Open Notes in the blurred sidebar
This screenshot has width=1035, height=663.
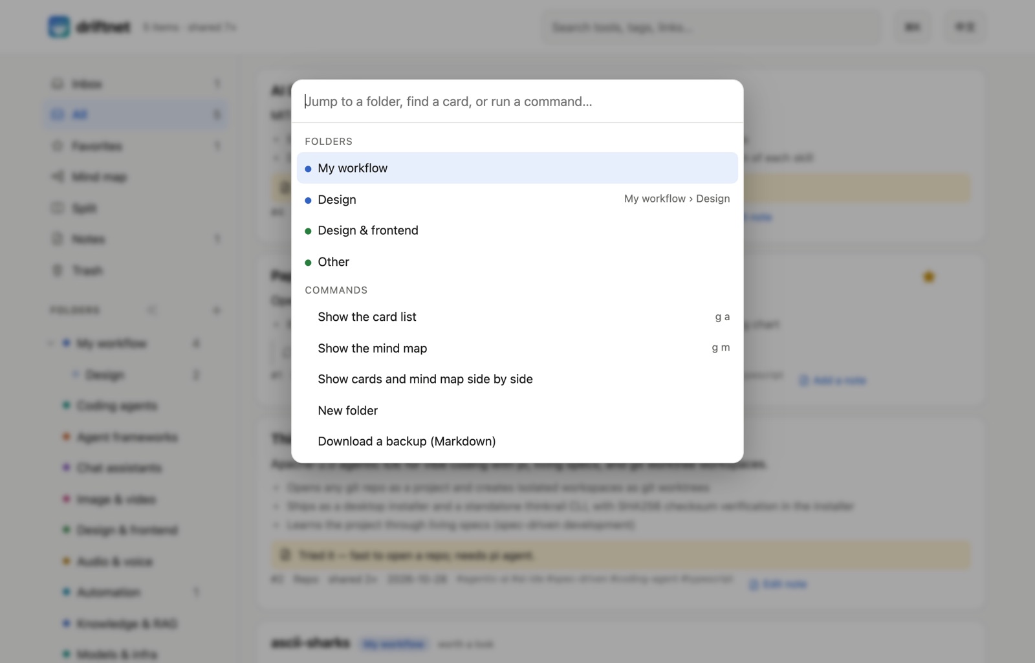136,239
